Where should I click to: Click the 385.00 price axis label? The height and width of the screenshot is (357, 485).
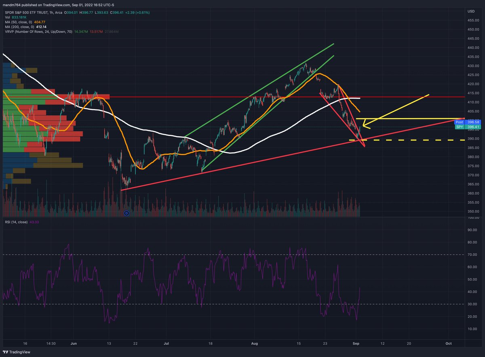472,148
